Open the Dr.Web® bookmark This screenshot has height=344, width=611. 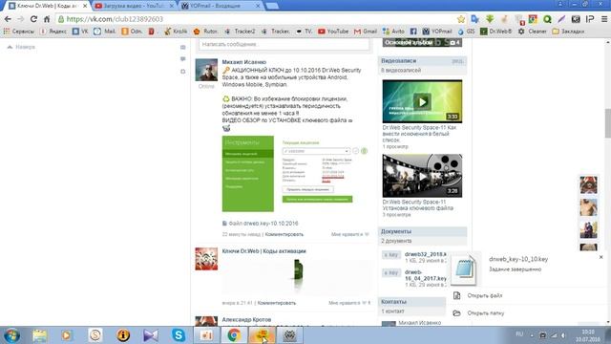click(x=496, y=32)
